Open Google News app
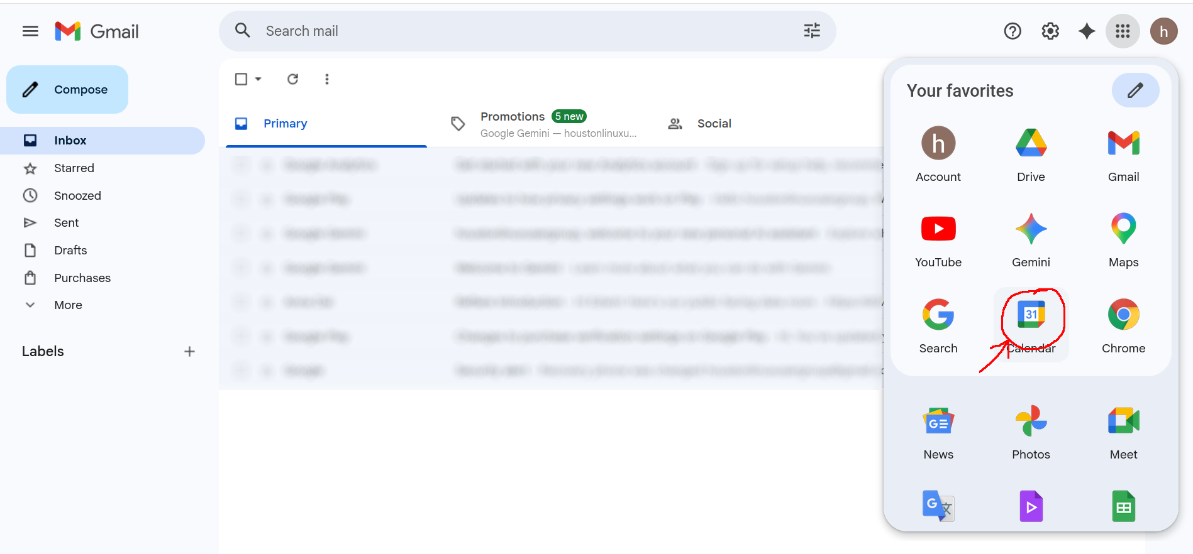Viewport: 1193px width, 554px height. point(938,432)
